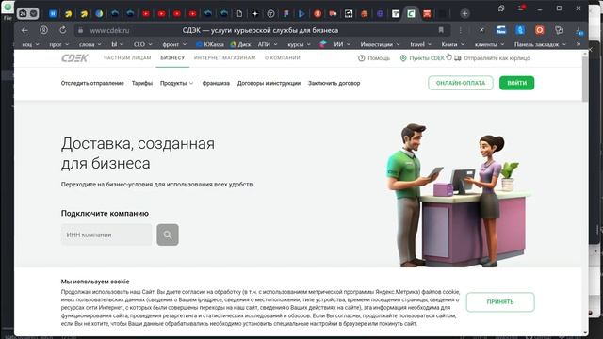Image resolution: width=603 pixels, height=339 pixels.
Task: Switch to the blank document tab
Action: click(x=239, y=14)
